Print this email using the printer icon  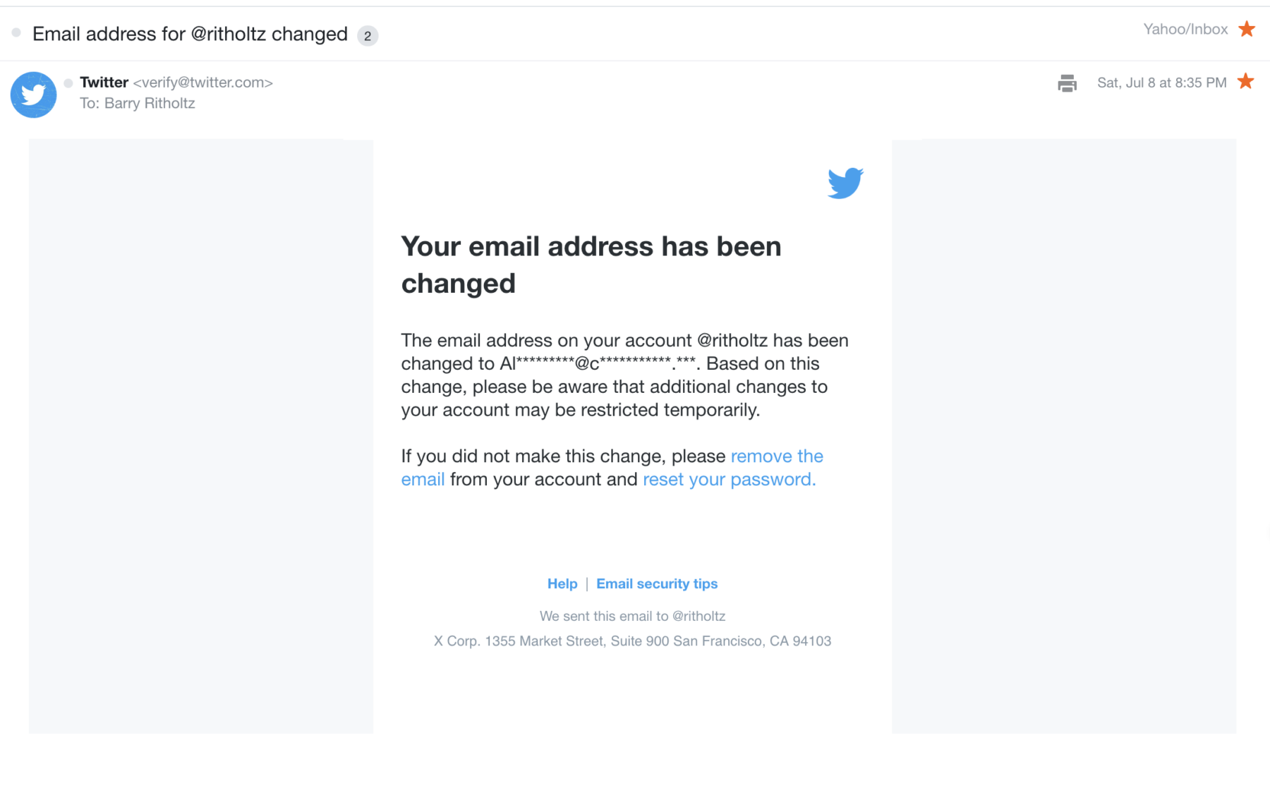click(1067, 83)
